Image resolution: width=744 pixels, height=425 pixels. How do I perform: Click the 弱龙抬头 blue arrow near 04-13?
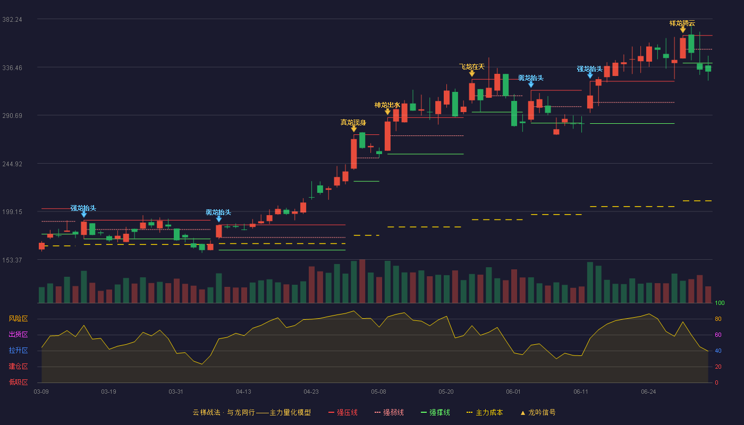(218, 219)
